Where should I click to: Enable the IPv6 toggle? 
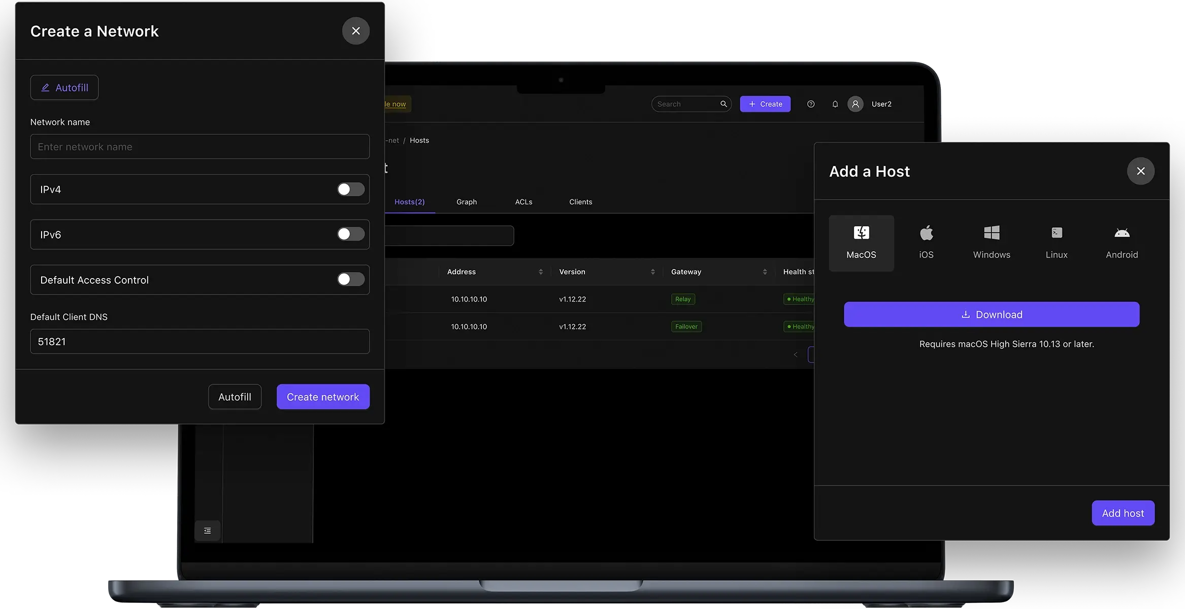350,234
